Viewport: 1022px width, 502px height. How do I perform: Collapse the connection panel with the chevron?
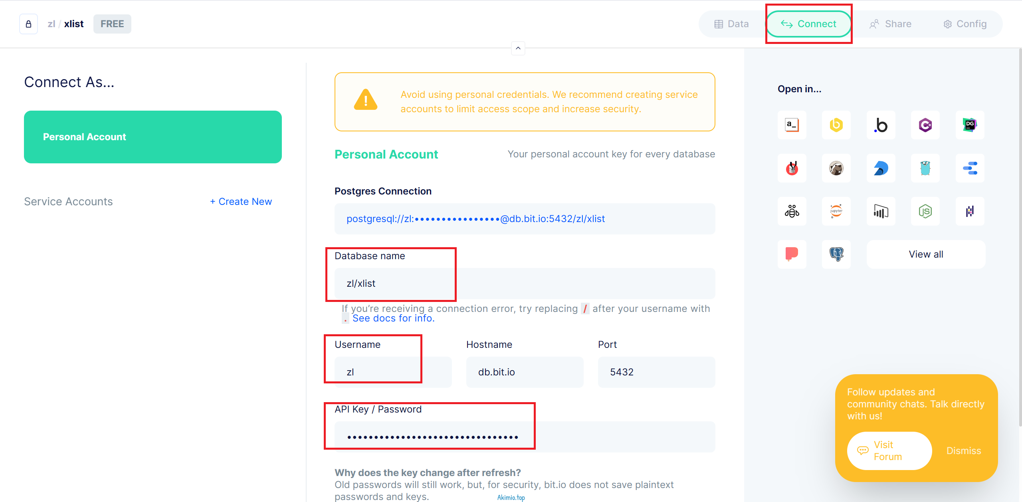tap(518, 48)
